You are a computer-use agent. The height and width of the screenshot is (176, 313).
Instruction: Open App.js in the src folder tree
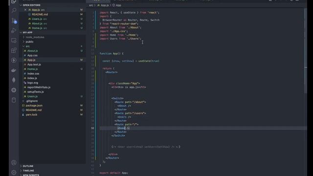tap(52, 60)
